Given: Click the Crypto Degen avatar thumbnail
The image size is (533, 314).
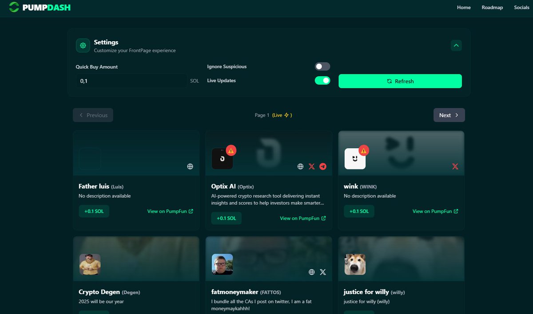Looking at the screenshot, I should 90,264.
